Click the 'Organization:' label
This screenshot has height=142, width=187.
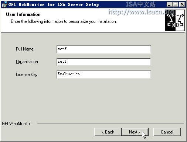point(27,62)
